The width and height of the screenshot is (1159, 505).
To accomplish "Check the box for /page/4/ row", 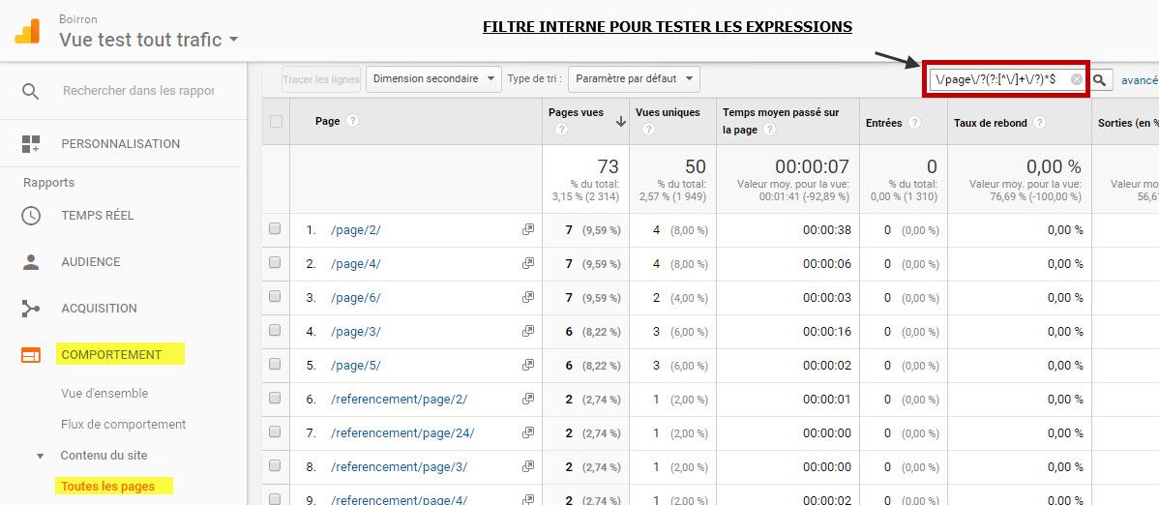I will pos(275,262).
